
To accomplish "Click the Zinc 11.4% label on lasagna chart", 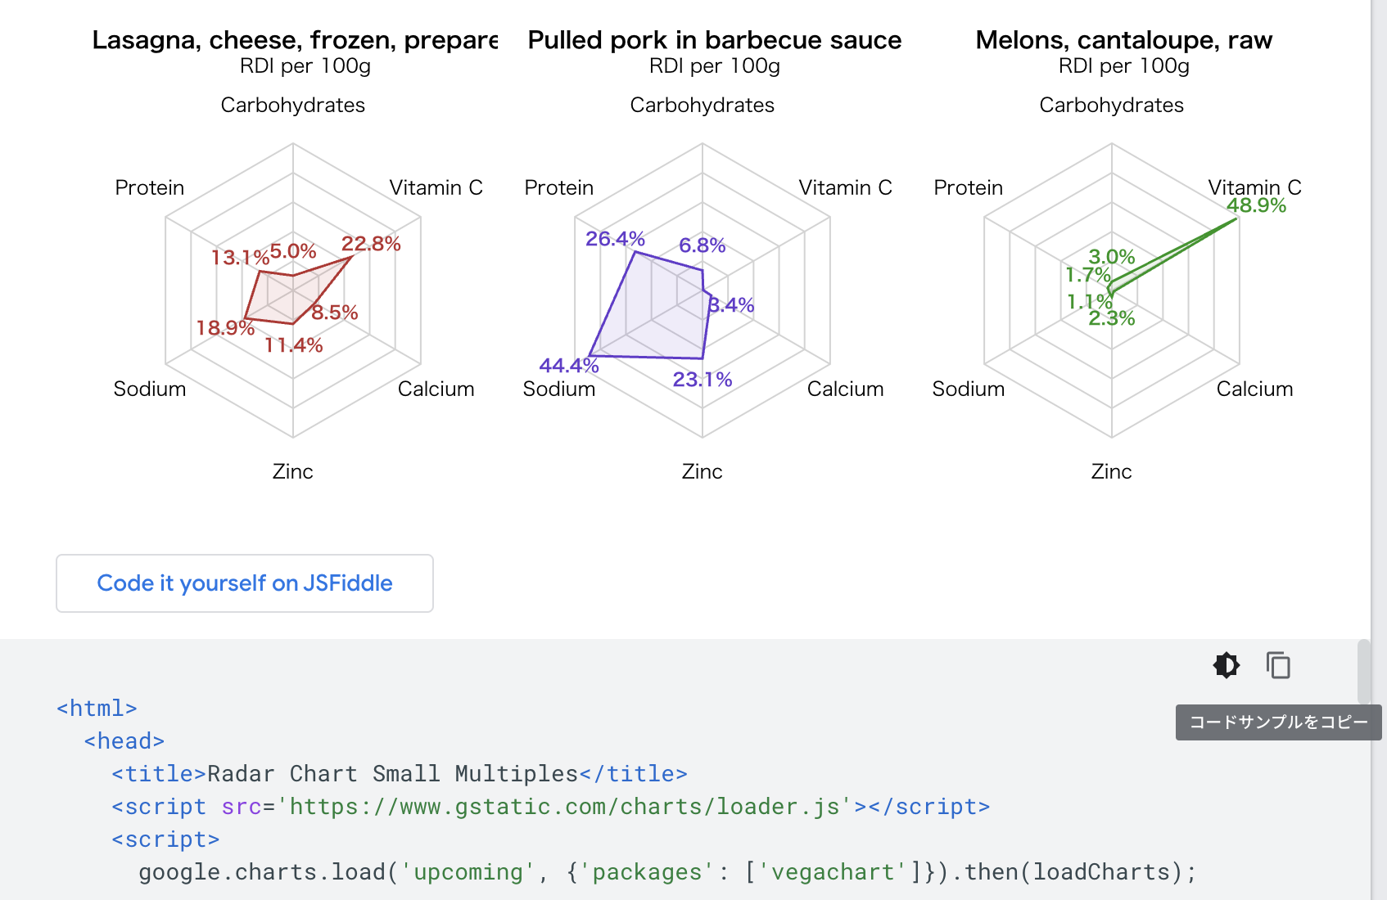I will click(x=293, y=345).
